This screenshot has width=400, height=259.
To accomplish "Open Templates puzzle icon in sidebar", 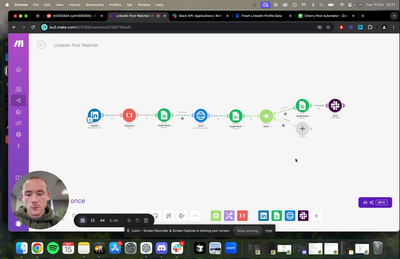I will [18, 112].
